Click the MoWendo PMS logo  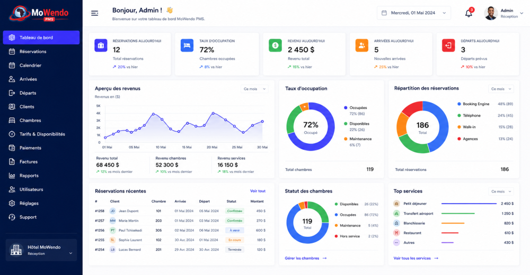(39, 14)
